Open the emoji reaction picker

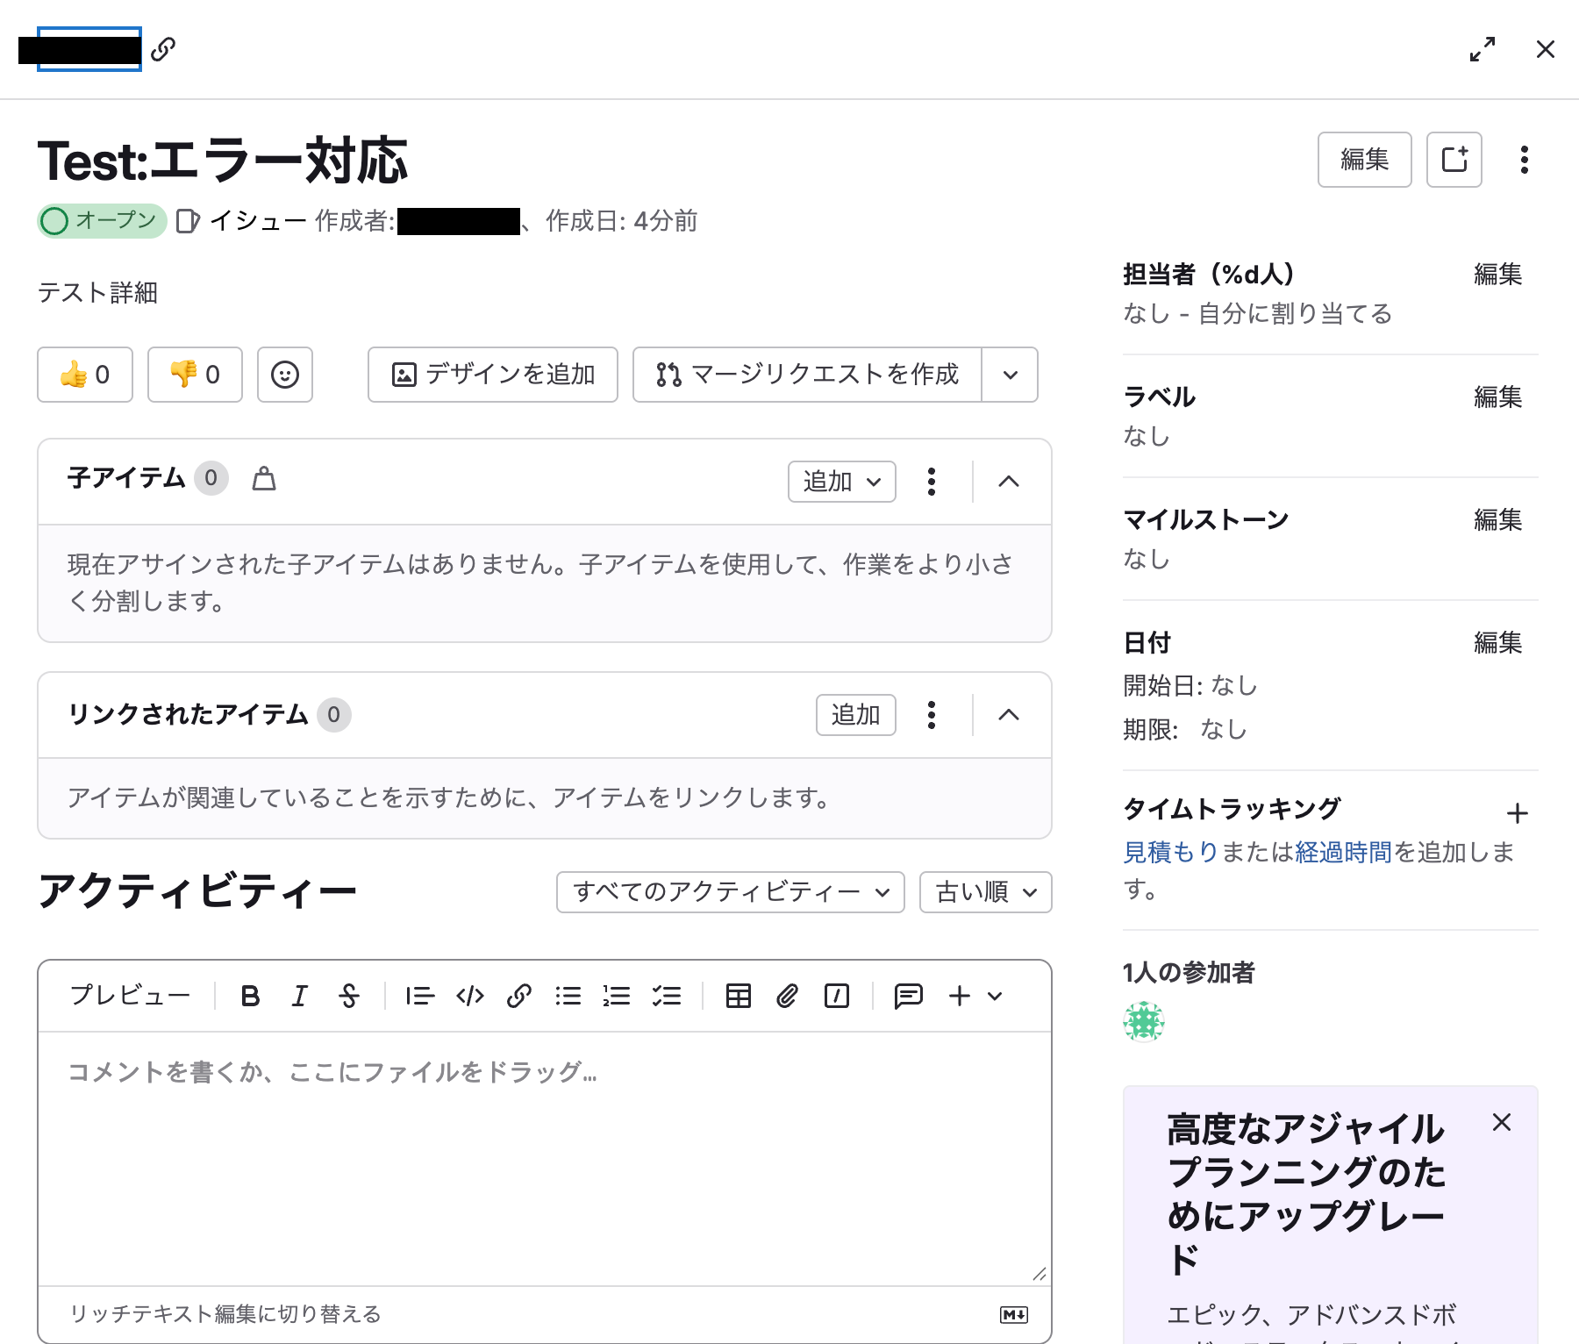tap(285, 375)
